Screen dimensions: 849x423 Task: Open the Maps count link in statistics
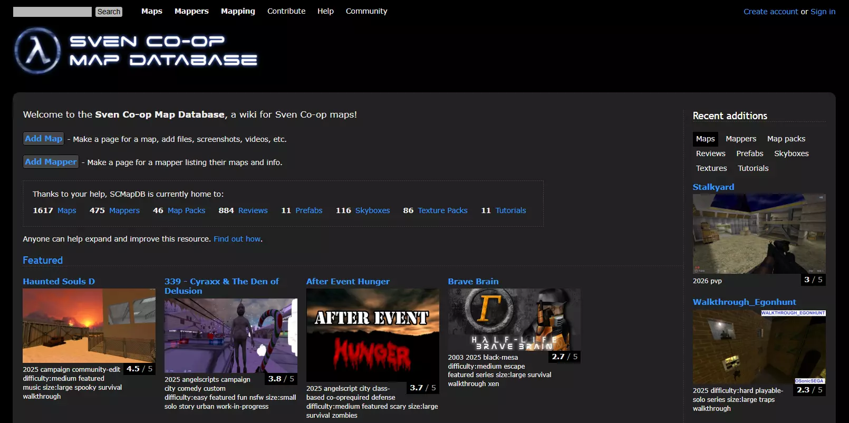[x=67, y=210]
